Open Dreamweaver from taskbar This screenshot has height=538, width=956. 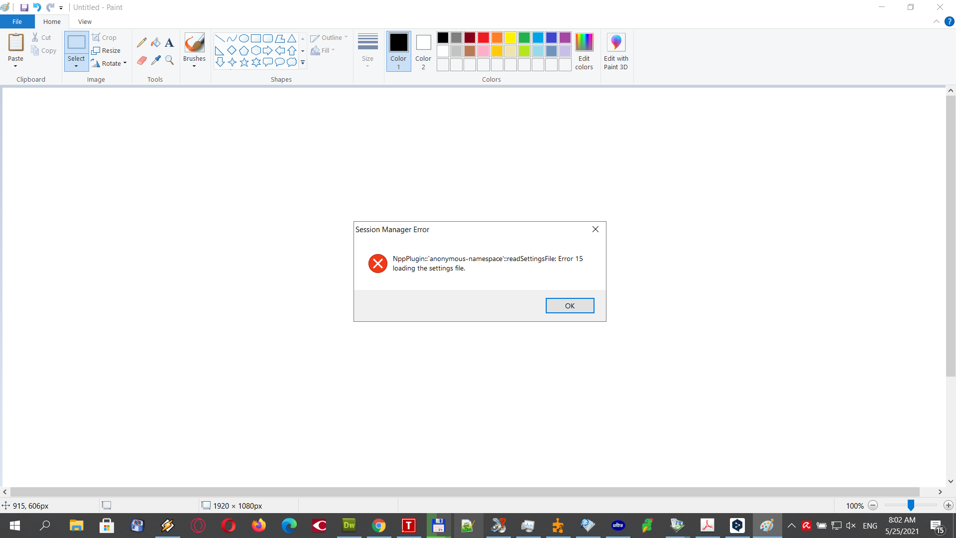[x=349, y=526]
